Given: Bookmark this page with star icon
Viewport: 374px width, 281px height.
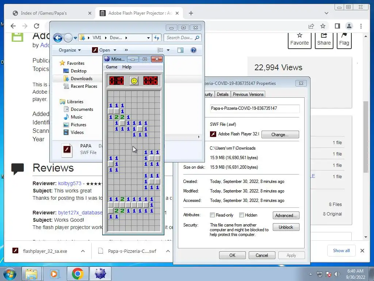Looking at the screenshot, I should [323, 26].
